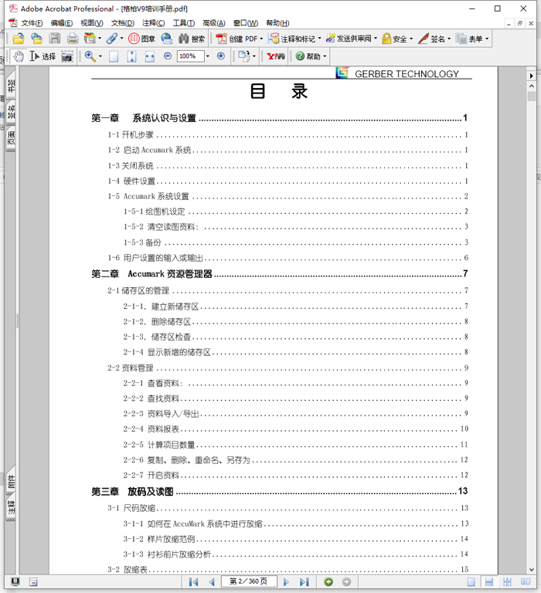
Task: Go to the next page
Action: coord(286,582)
